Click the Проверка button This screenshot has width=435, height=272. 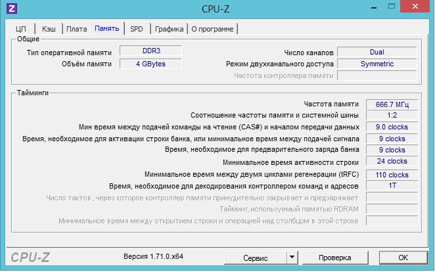click(335, 258)
